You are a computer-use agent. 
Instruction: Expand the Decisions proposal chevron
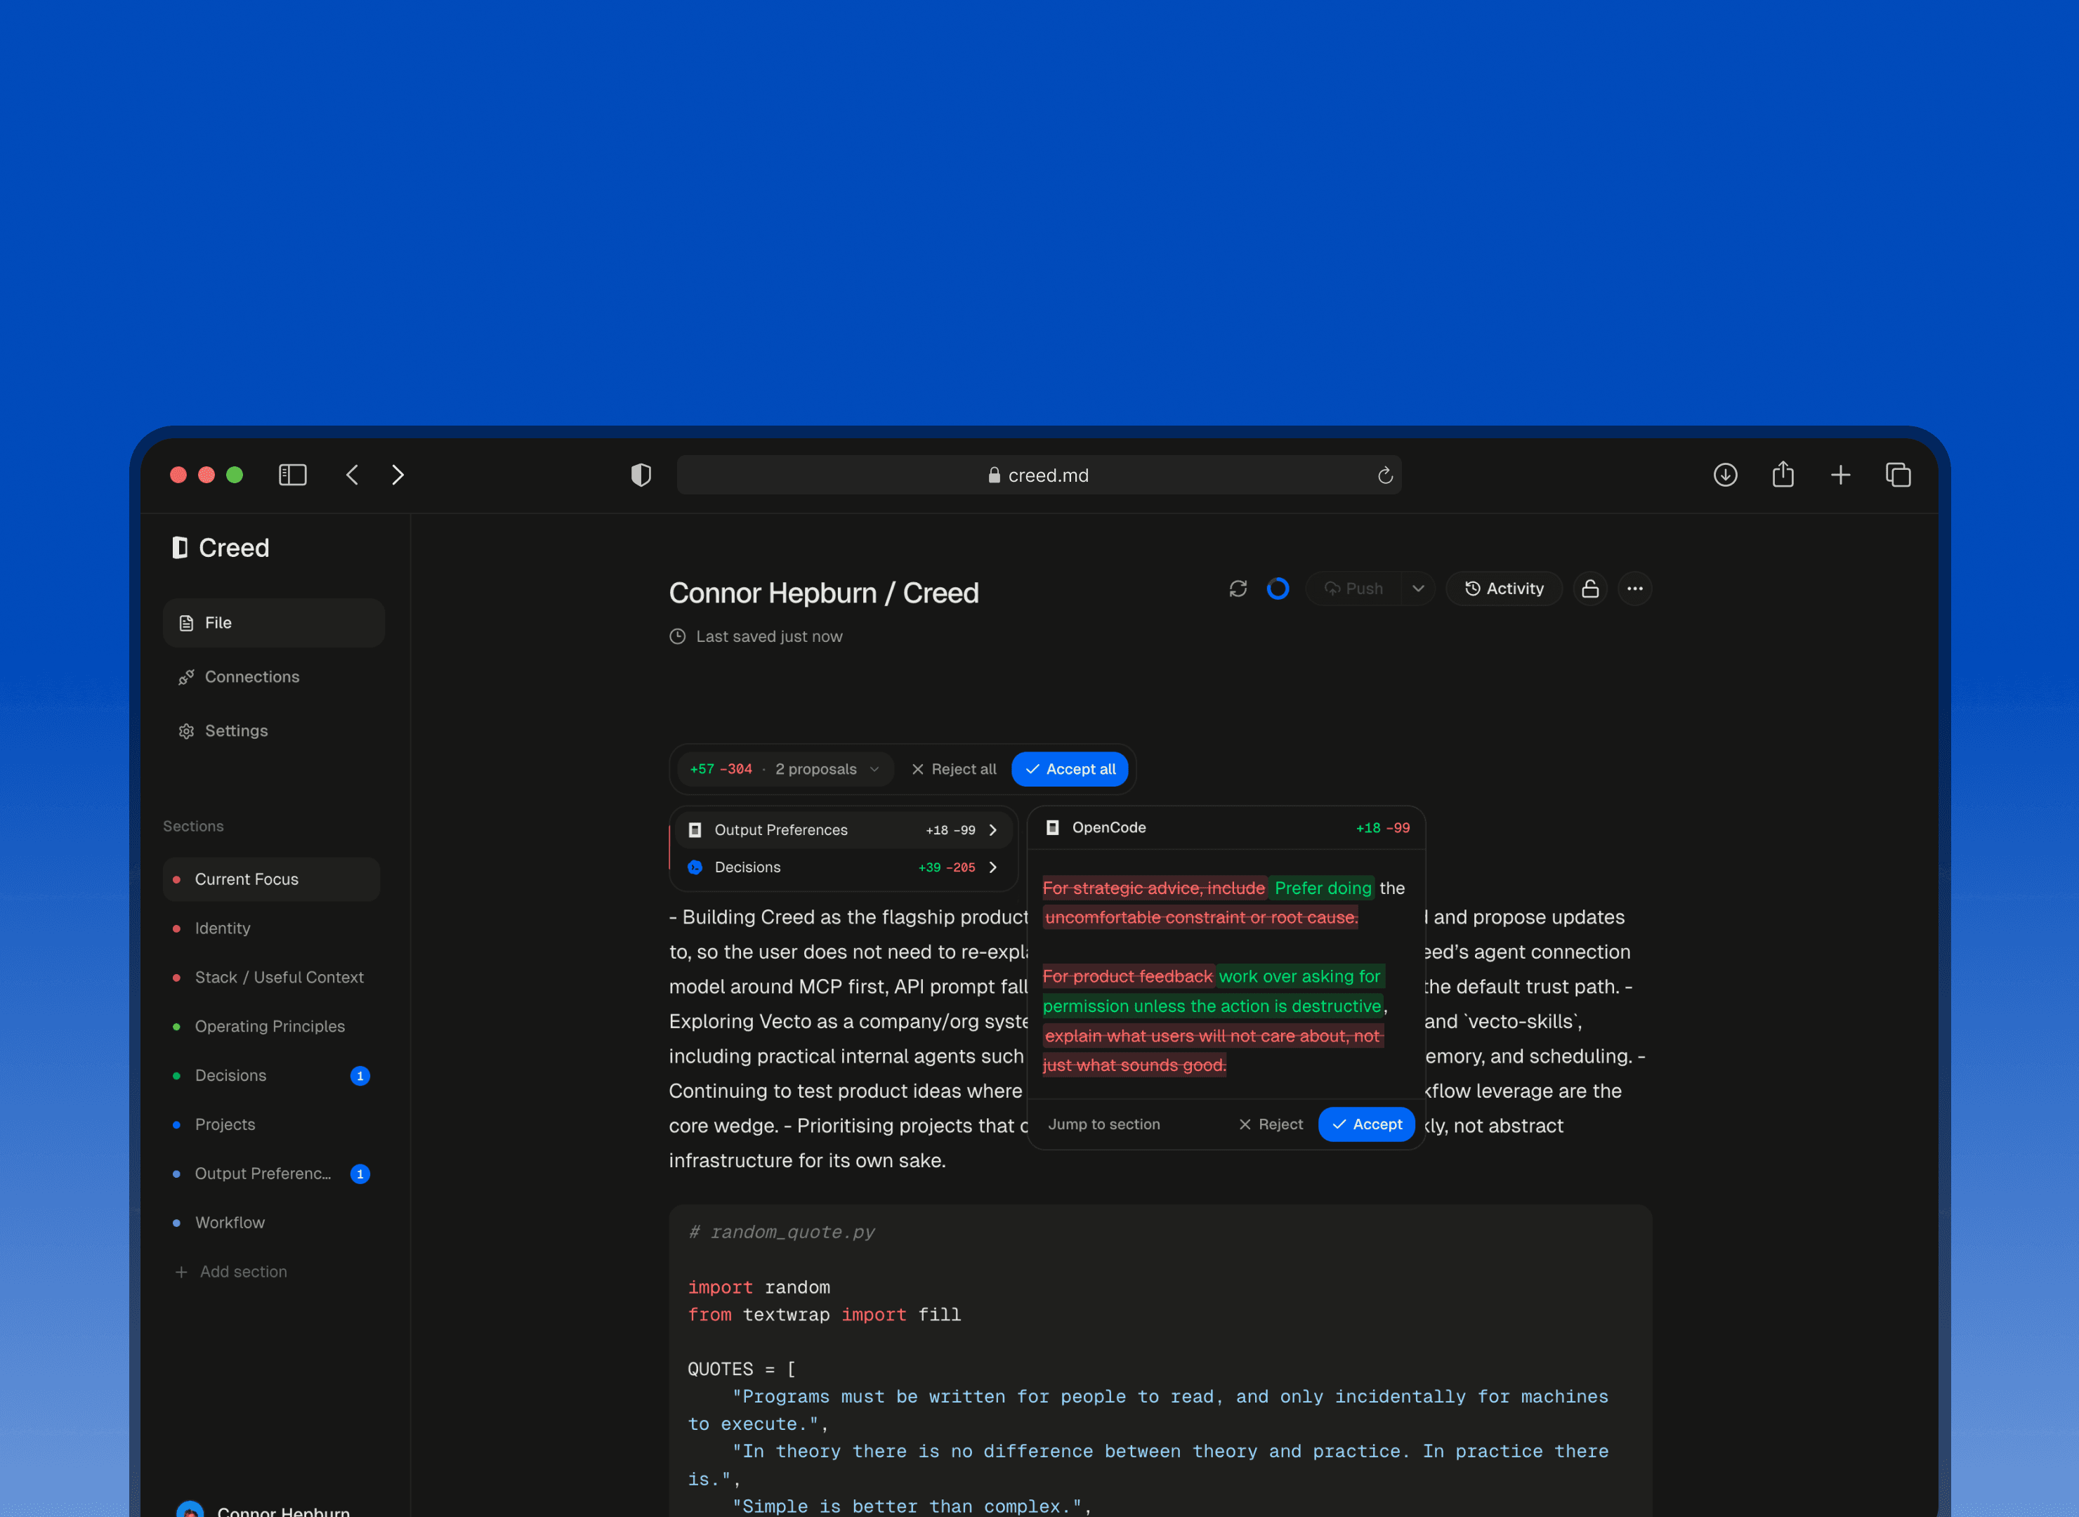tap(992, 868)
